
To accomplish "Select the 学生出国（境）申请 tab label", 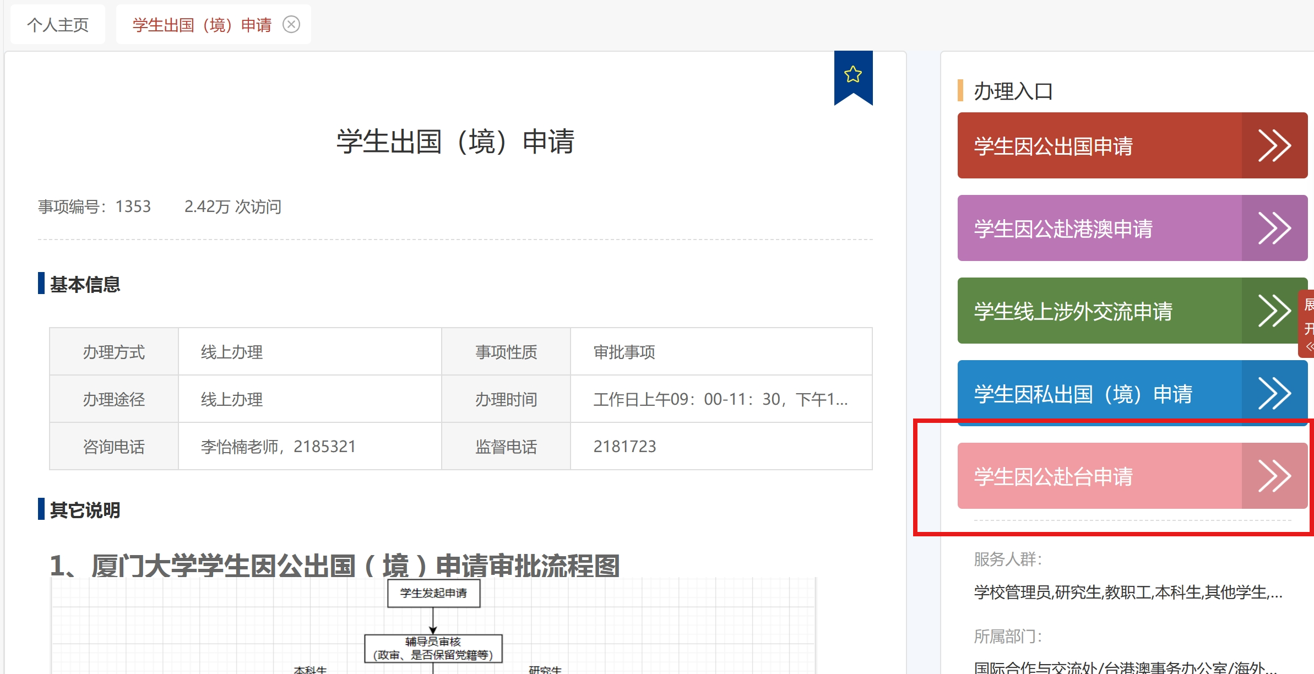I will point(202,25).
